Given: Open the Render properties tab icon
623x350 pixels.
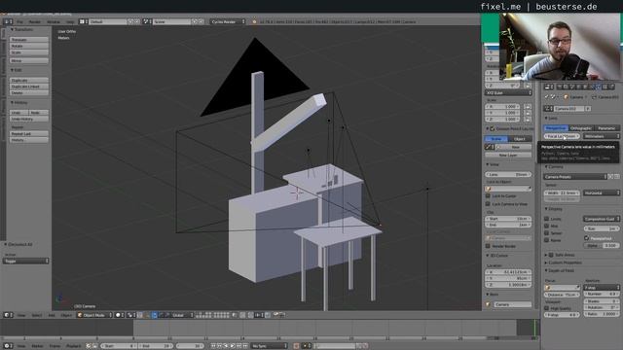Looking at the screenshot, I should point(560,87).
